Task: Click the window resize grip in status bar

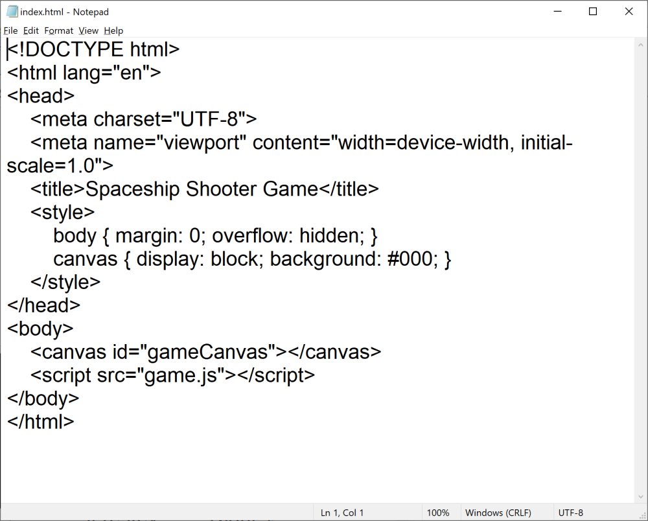Action: (643, 515)
